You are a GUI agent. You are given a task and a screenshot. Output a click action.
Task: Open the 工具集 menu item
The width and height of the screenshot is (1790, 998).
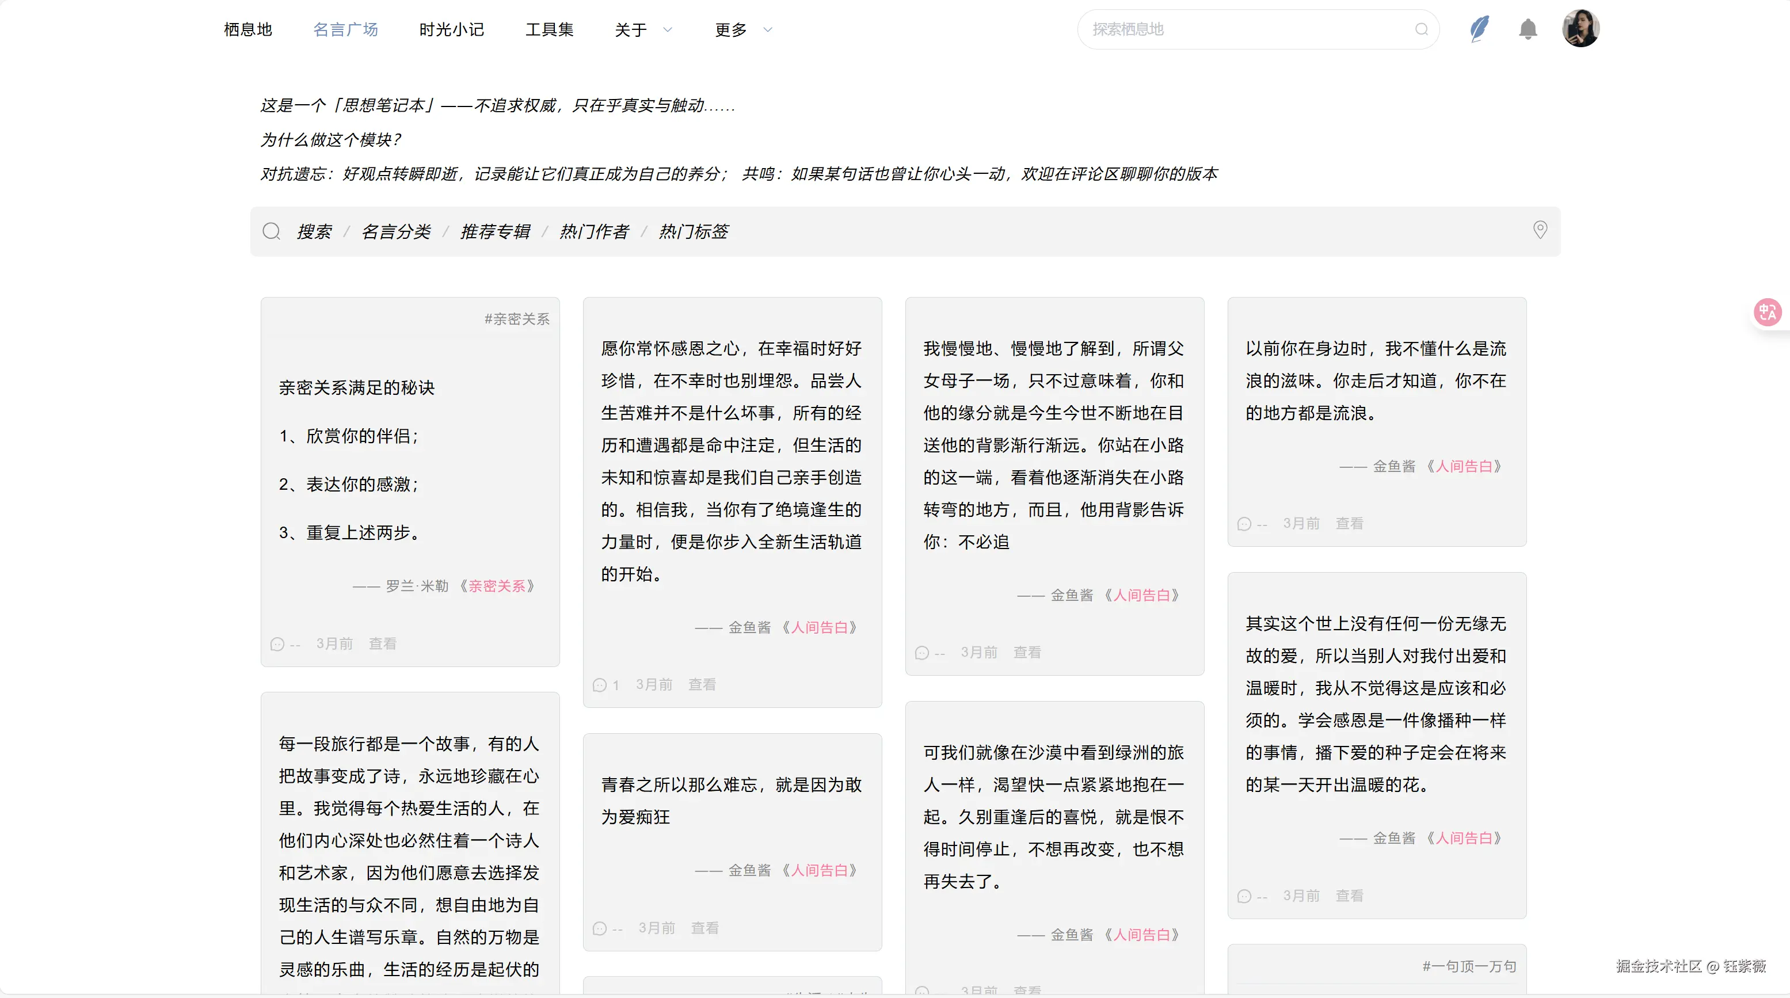click(549, 29)
